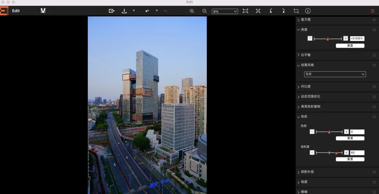Click the grip icon on 动态范围优化 row
The width and height of the screenshot is (379, 194).
pos(374,96)
